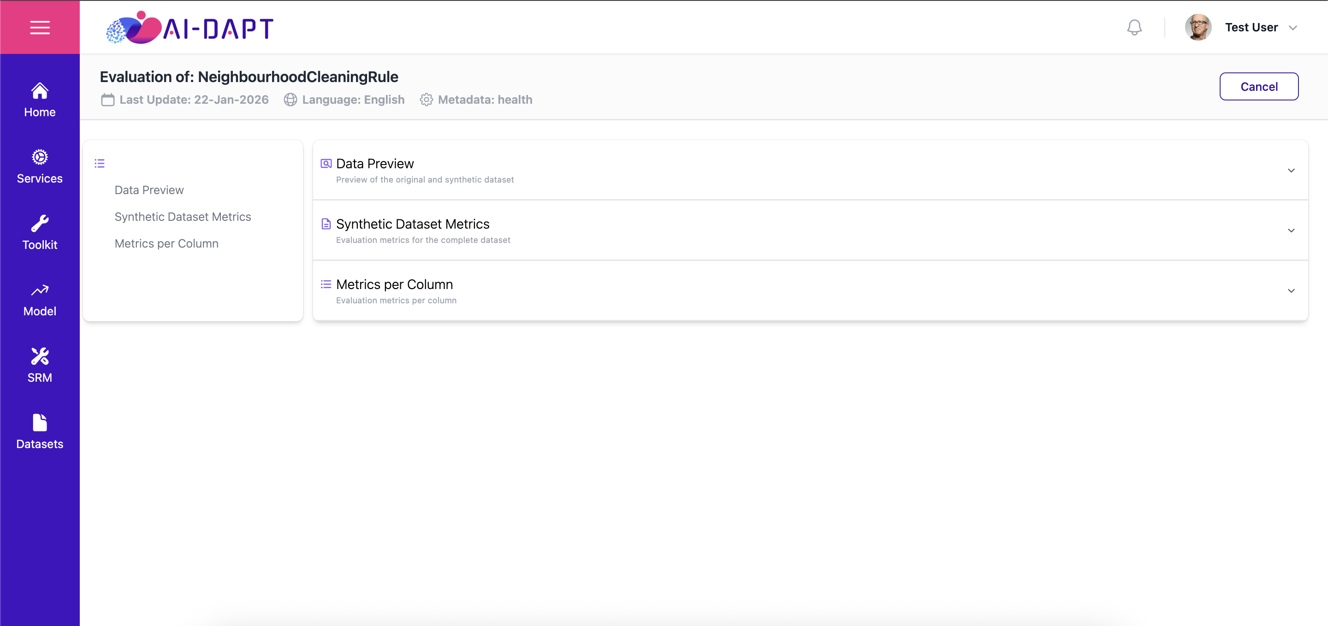Click 'Language: English' text
Image resolution: width=1328 pixels, height=626 pixels.
pyautogui.click(x=353, y=100)
